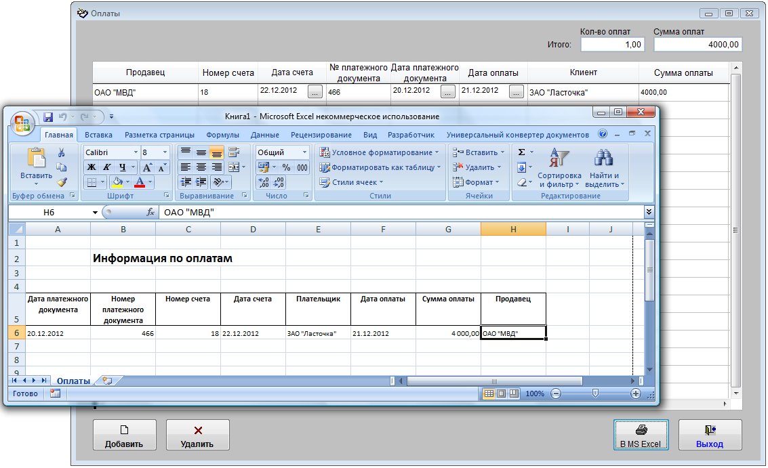The height and width of the screenshot is (468, 768).
Task: Click the Cut scissors icon
Action: click(x=61, y=152)
